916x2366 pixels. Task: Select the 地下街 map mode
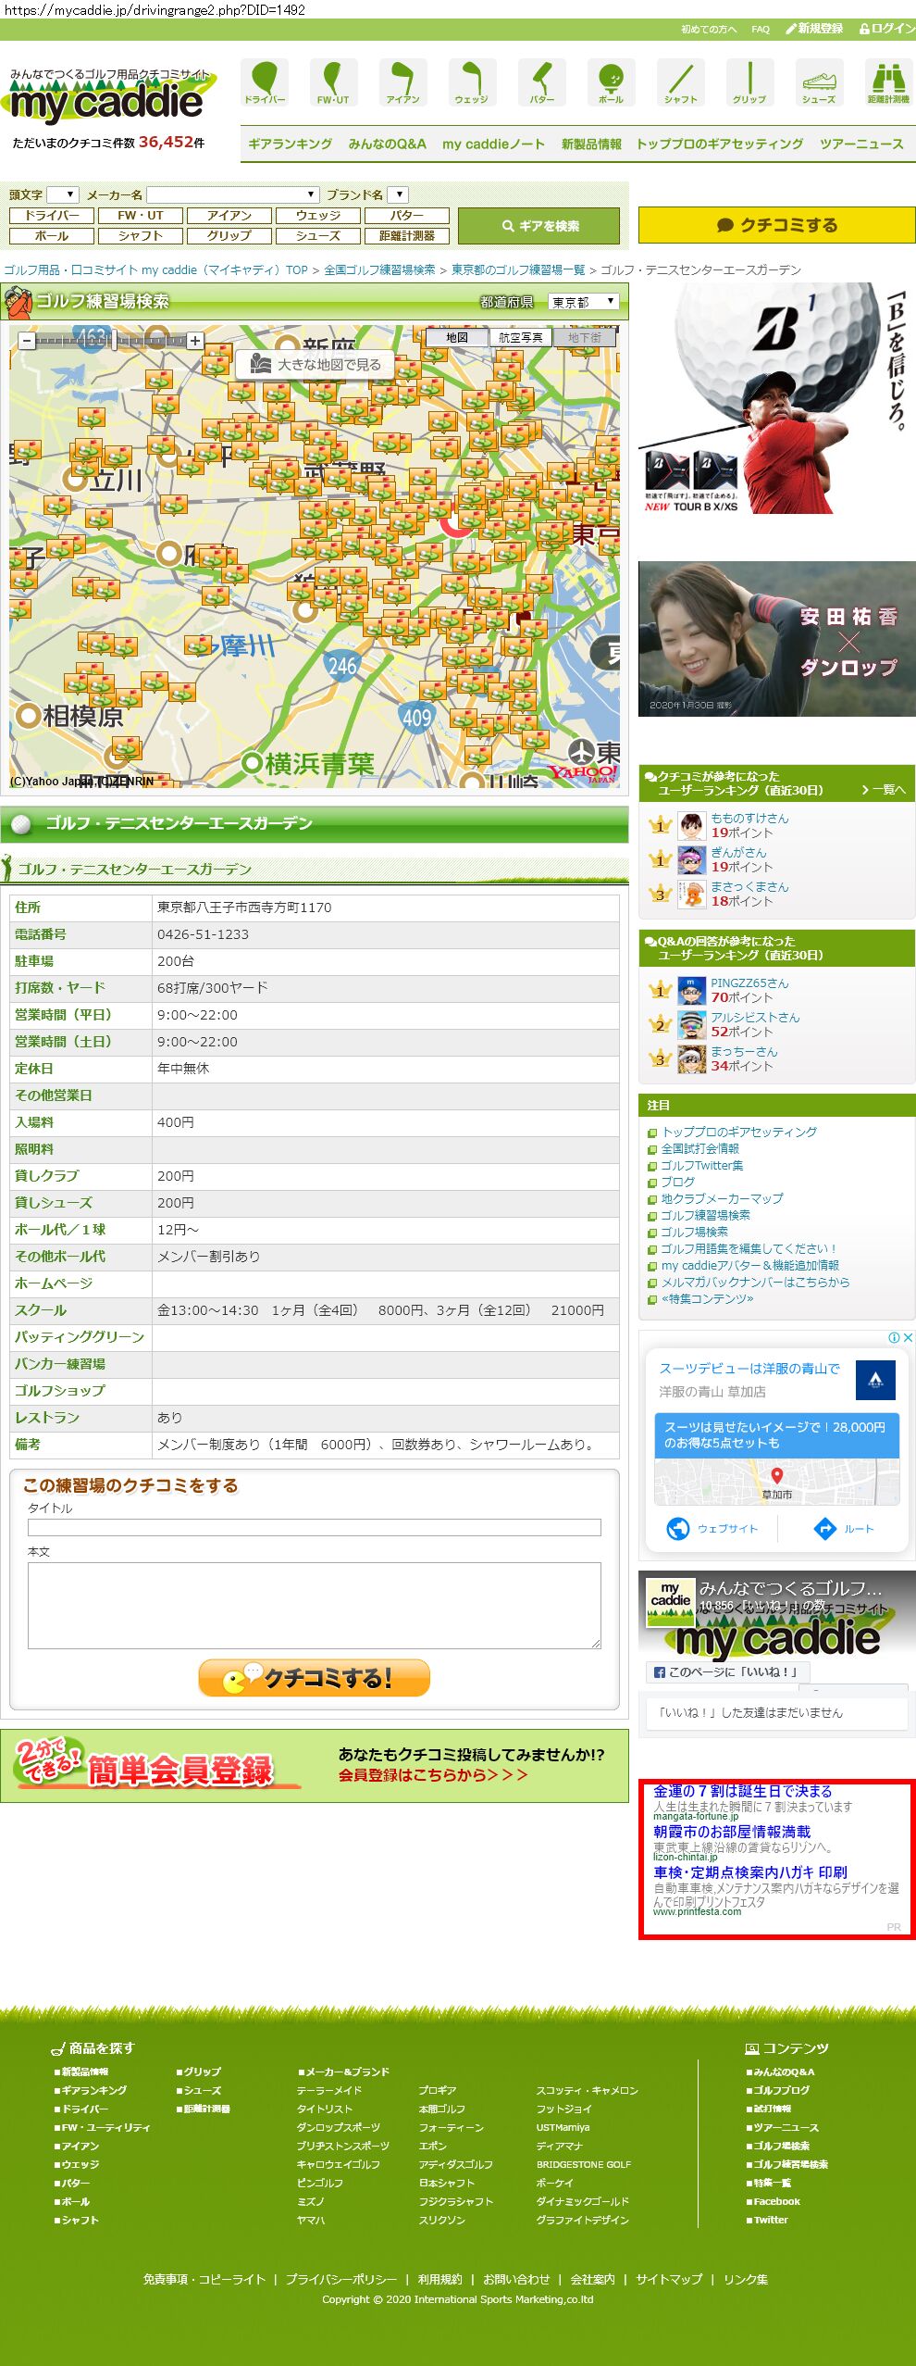click(x=584, y=338)
